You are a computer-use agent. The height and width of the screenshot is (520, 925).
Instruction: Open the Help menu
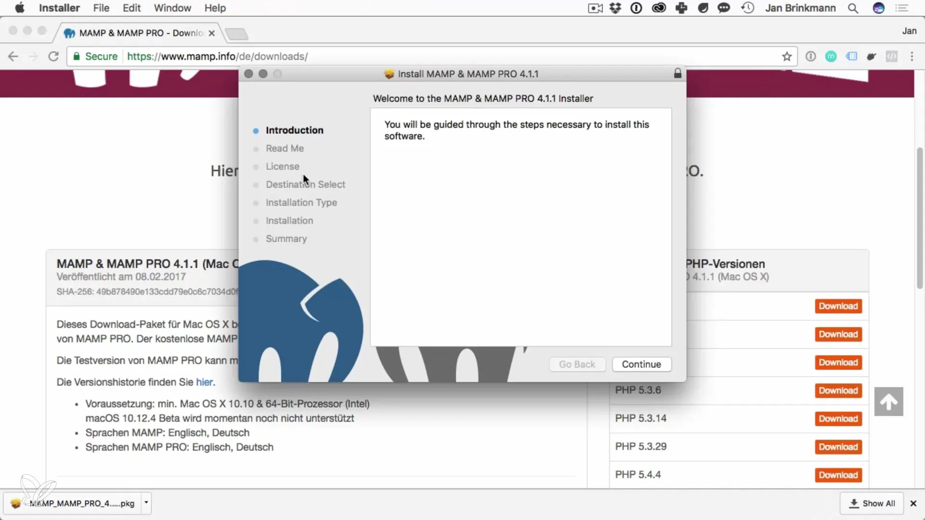point(215,8)
